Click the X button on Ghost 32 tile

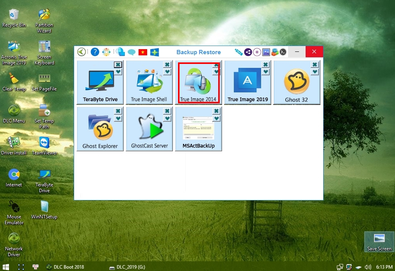315,65
